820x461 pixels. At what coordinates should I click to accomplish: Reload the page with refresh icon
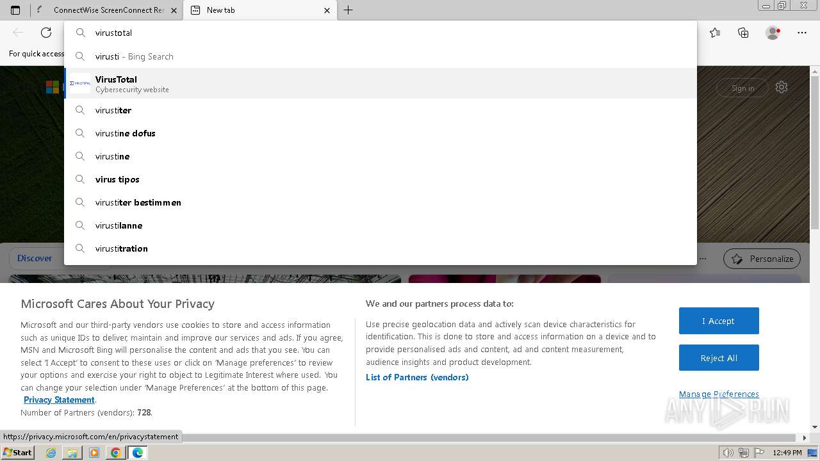click(46, 33)
